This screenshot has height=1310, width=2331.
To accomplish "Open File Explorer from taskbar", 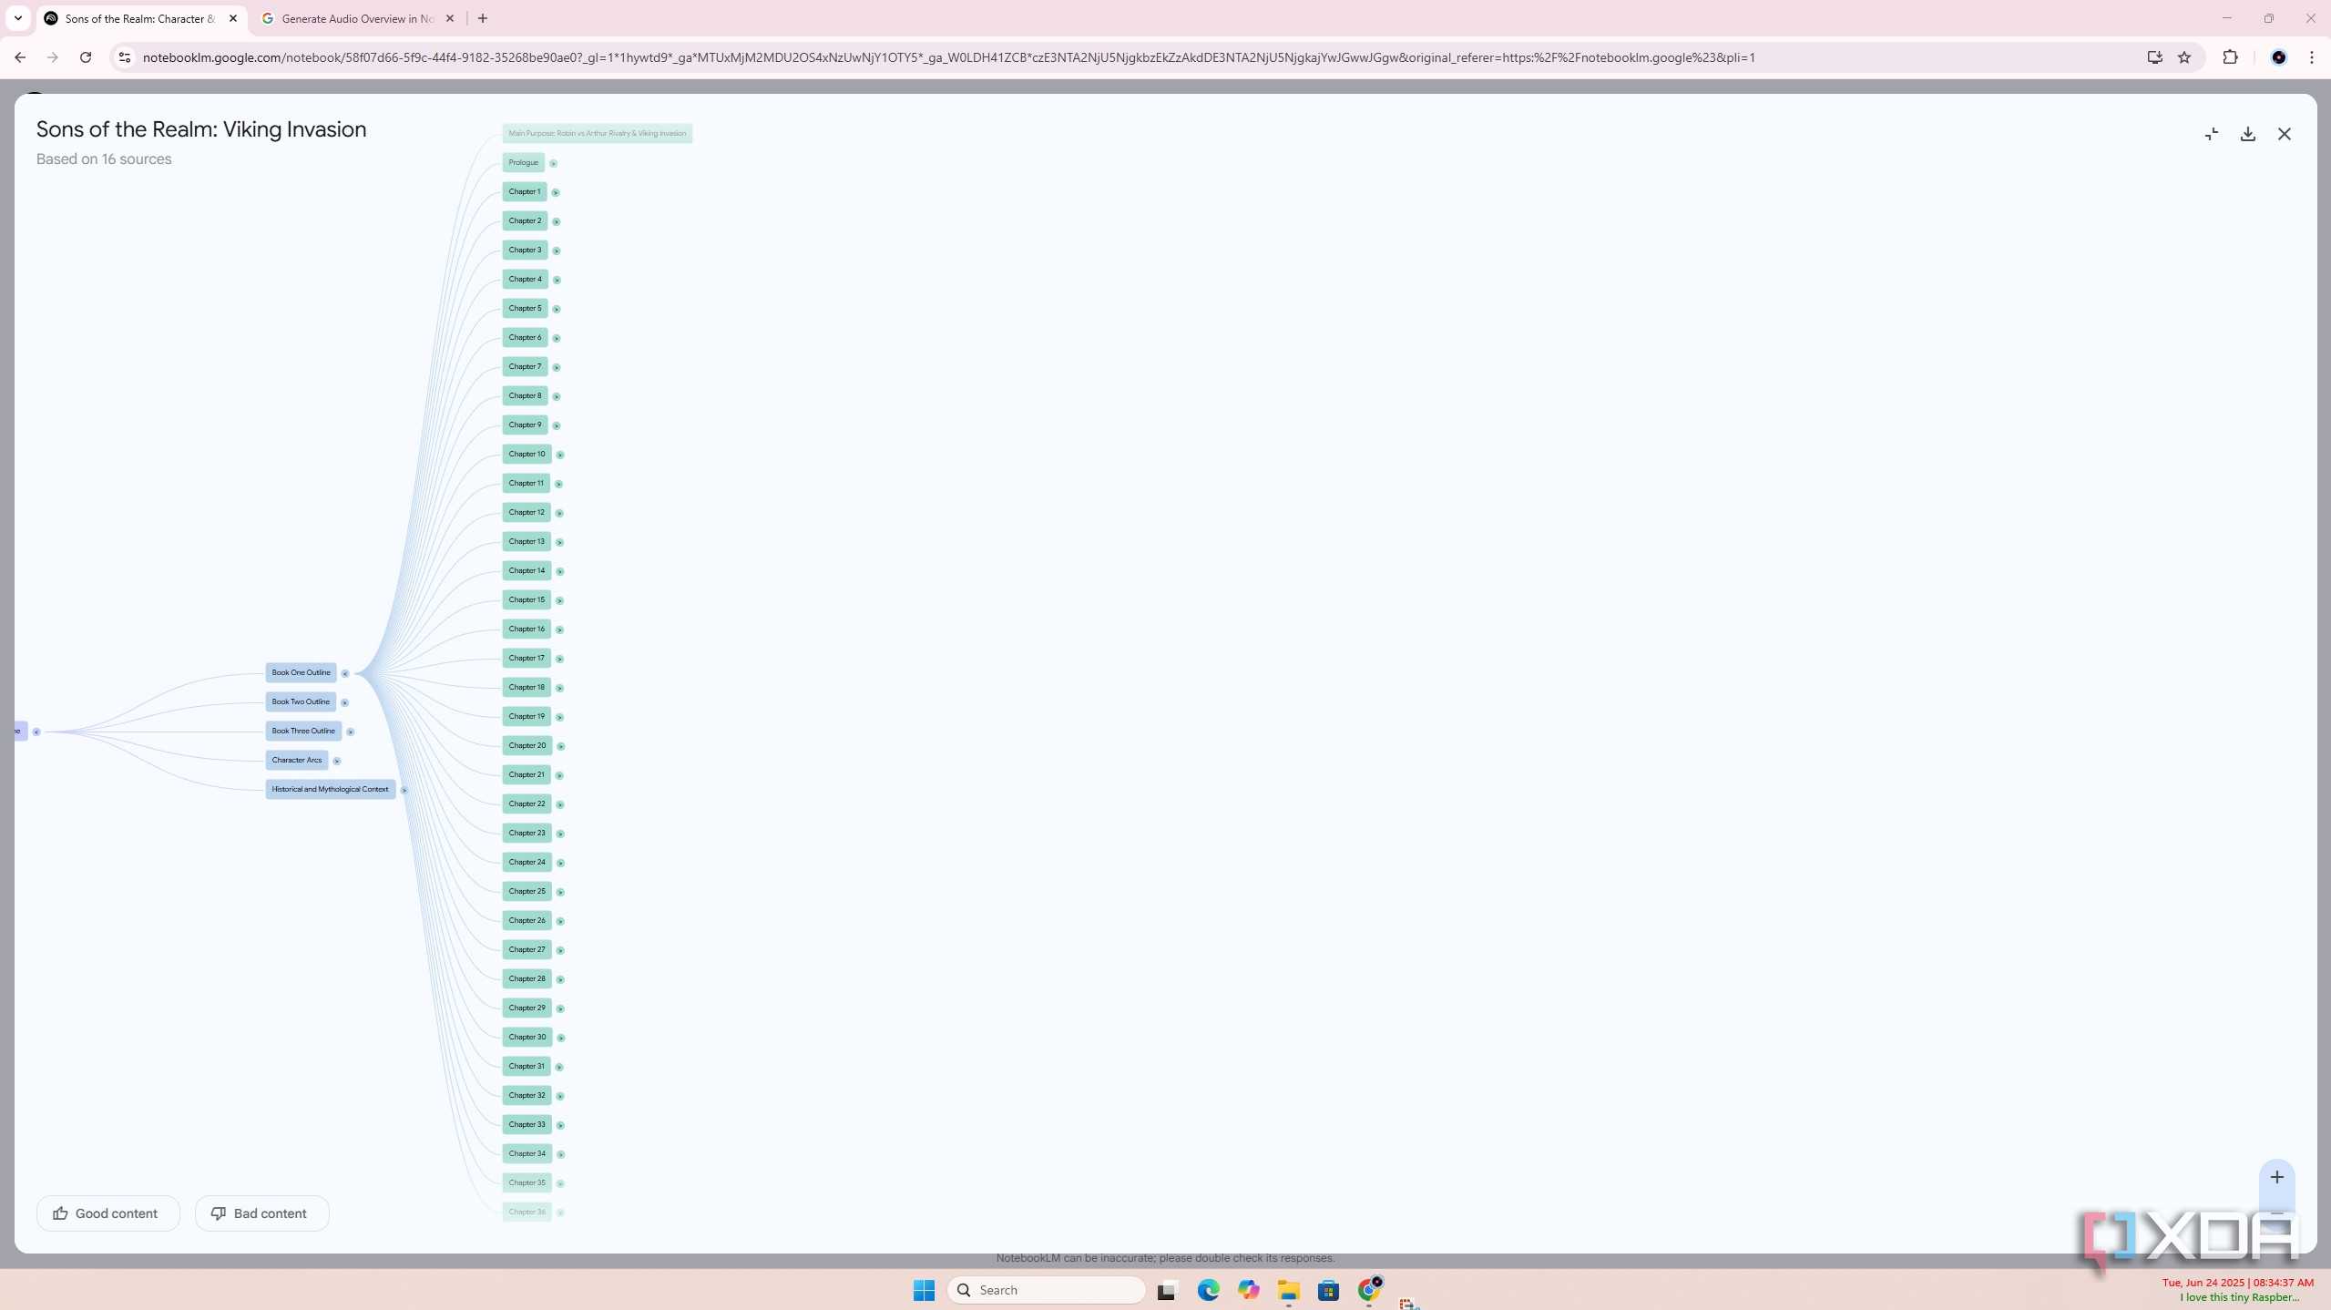I will click(1288, 1290).
